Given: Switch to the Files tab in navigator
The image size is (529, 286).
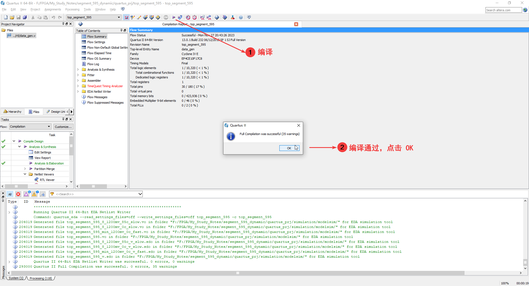Looking at the screenshot, I should (34, 112).
